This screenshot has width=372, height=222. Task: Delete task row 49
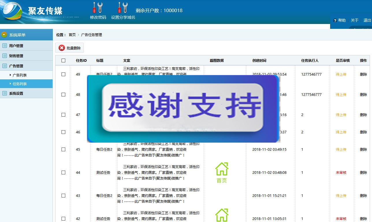363,74
